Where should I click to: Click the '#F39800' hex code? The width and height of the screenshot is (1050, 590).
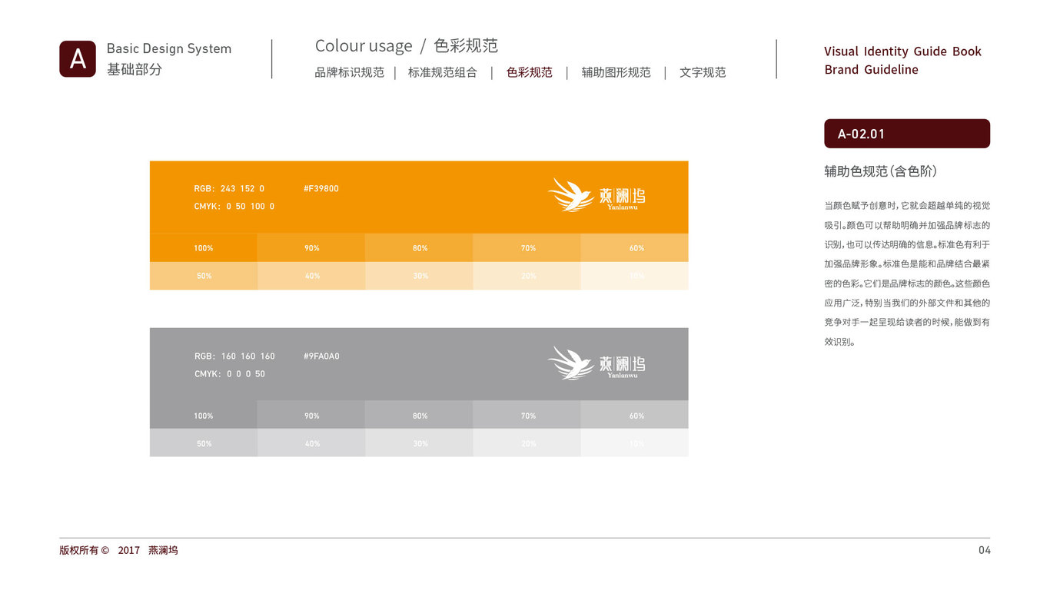321,189
